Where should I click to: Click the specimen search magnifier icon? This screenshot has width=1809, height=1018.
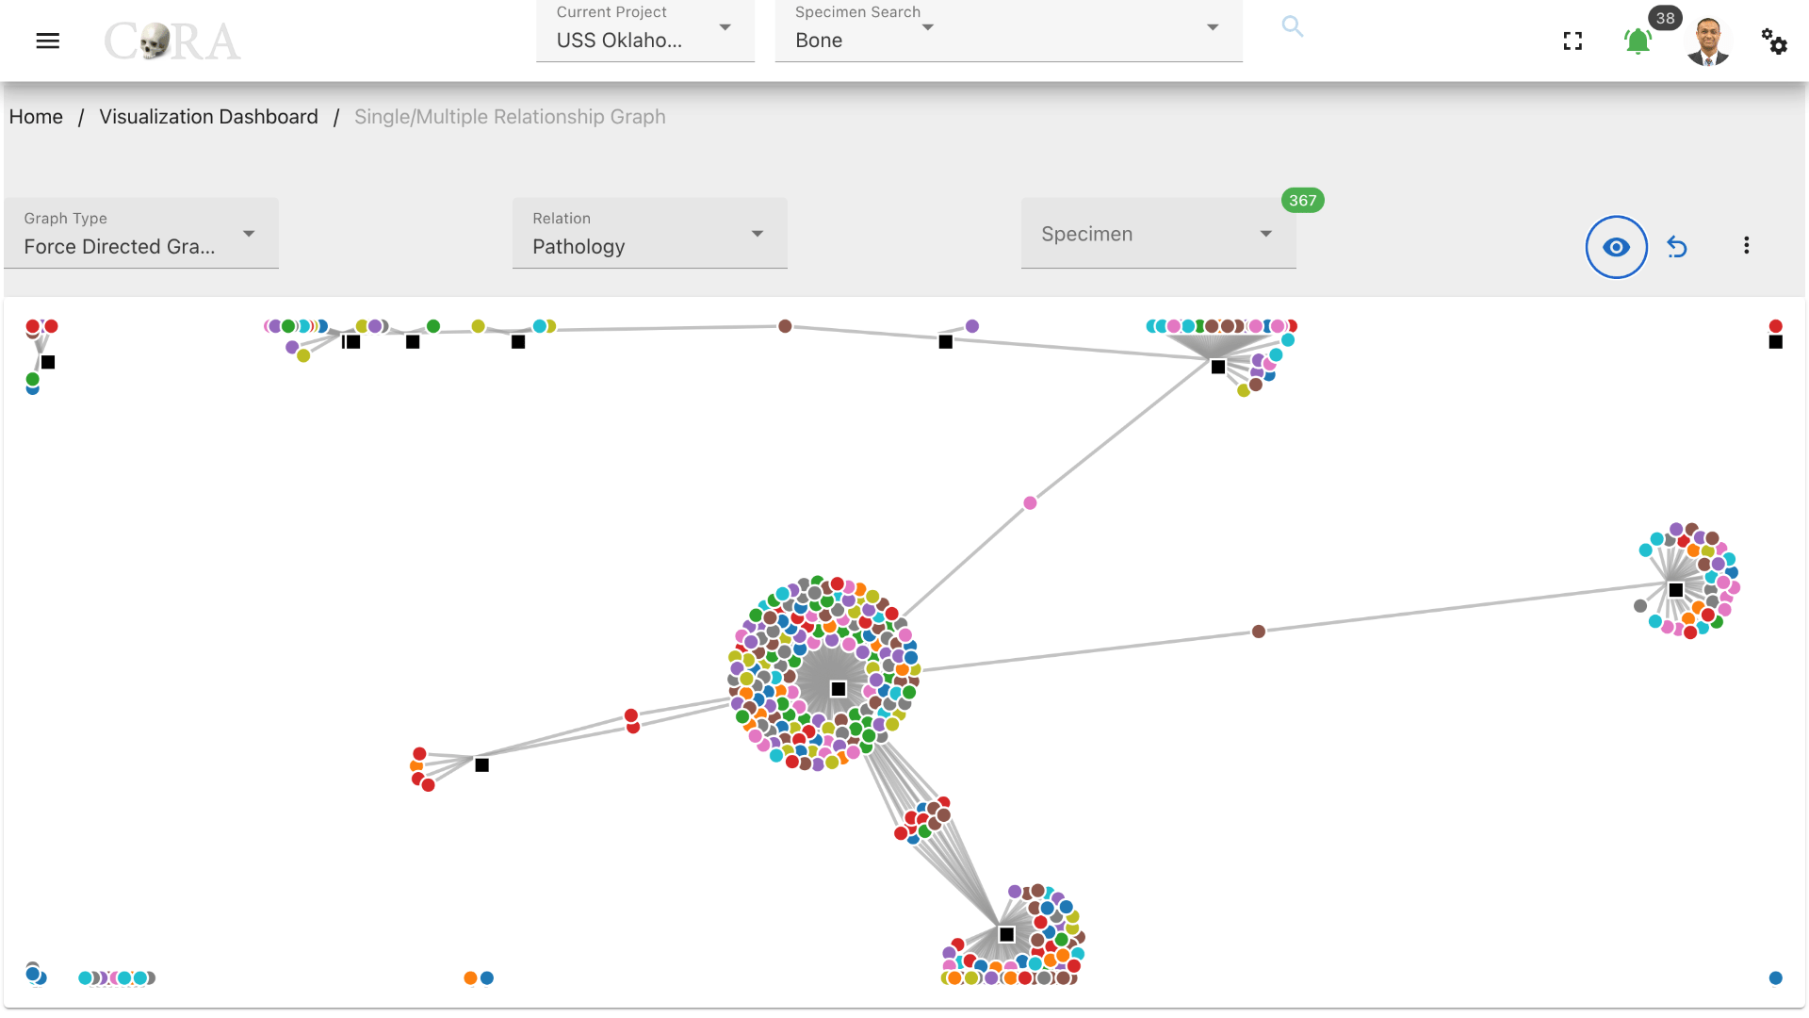[1292, 26]
